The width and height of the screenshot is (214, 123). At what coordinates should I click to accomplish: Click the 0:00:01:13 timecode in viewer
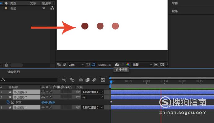(105, 65)
